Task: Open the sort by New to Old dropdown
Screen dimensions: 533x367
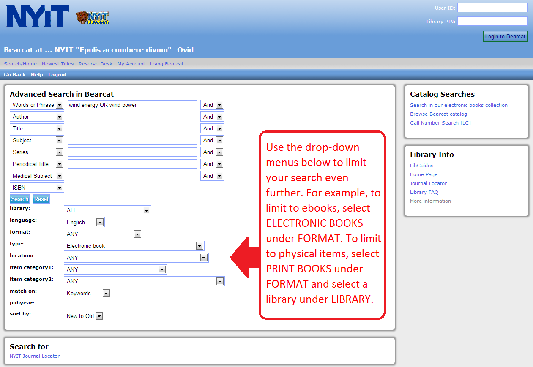Action: point(84,316)
